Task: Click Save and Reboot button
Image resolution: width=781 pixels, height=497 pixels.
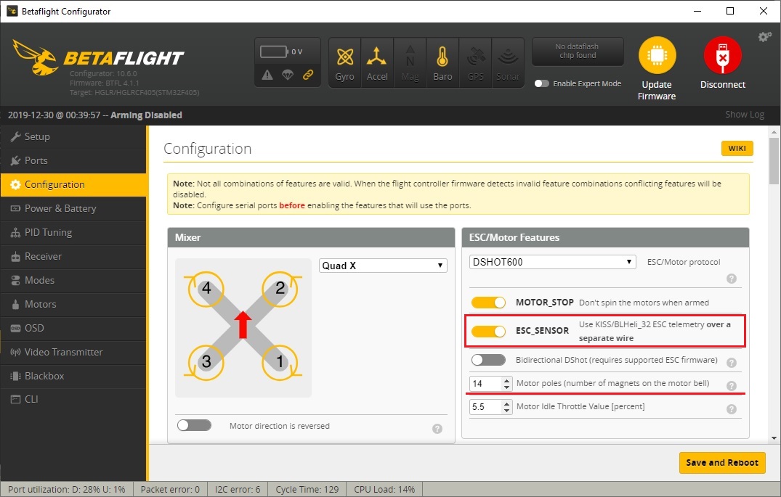Action: [722, 463]
